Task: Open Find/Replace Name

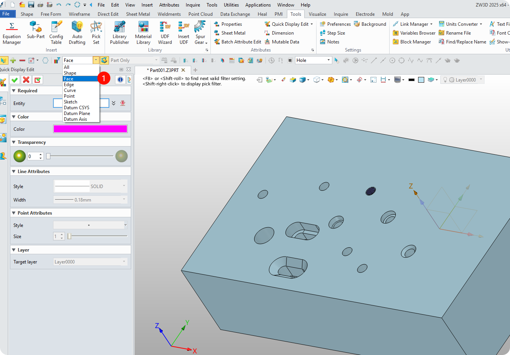Action: coord(462,42)
